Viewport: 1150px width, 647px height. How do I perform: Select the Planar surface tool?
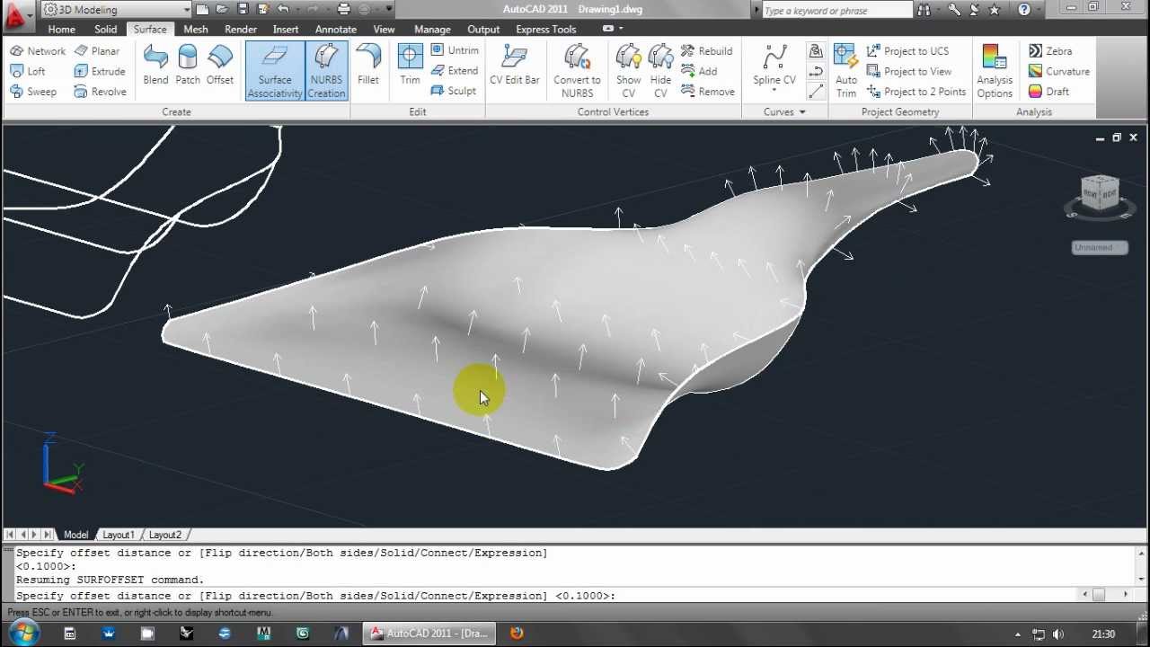(97, 51)
